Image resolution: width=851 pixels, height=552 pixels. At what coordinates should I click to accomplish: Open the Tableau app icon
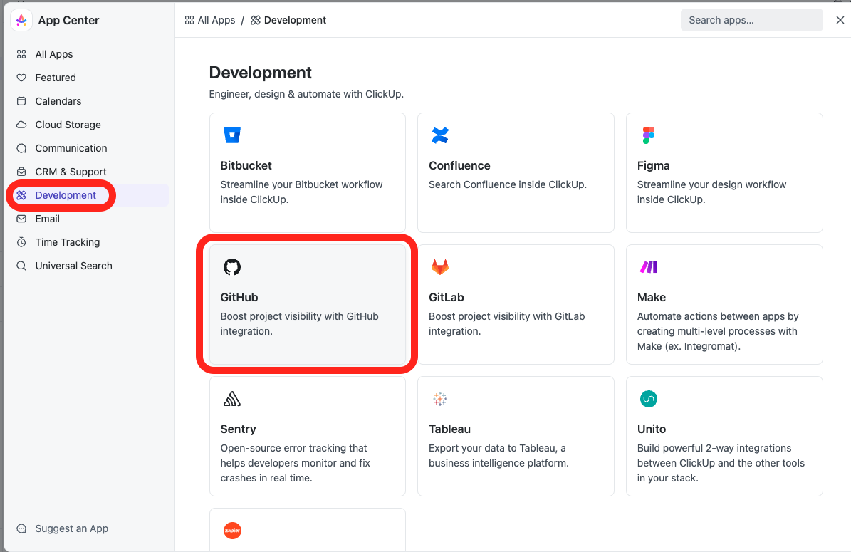pos(440,399)
